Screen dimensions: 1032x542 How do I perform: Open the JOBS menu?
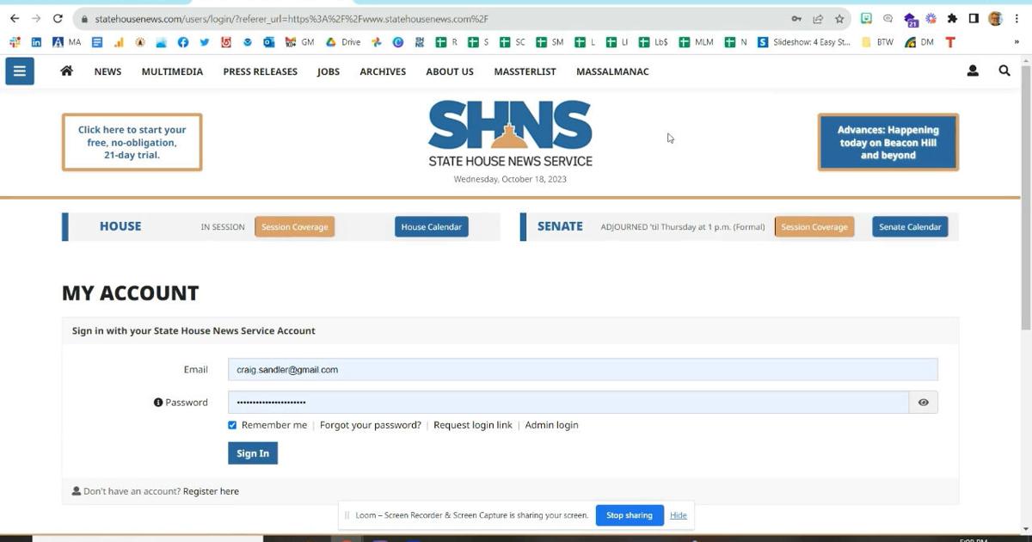329,71
